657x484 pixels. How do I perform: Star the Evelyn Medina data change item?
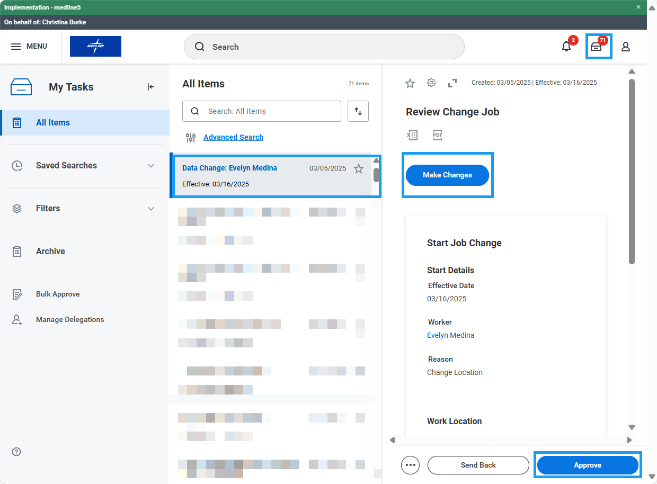coord(359,169)
